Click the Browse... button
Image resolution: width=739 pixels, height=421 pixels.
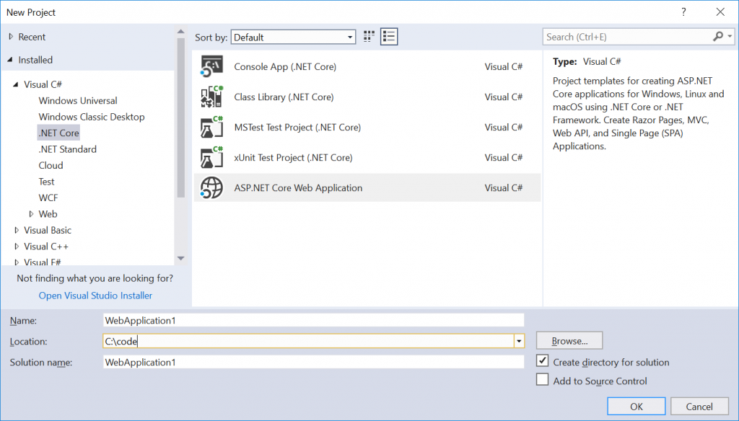[569, 341]
